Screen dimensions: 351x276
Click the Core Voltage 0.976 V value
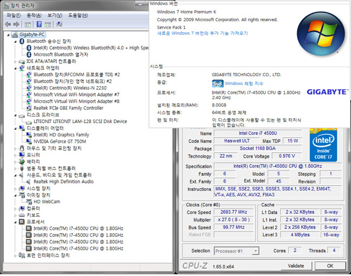click(287, 156)
